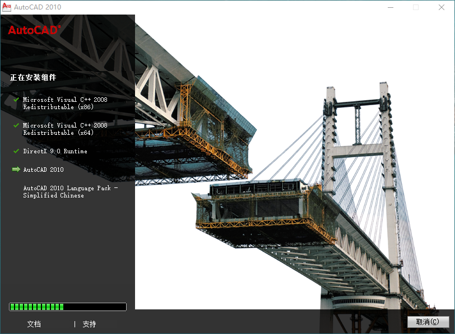Click the installer window system icon
The height and width of the screenshot is (334, 455).
[x=7, y=7]
